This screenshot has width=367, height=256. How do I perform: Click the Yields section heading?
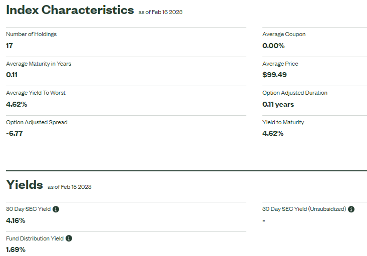pos(25,184)
